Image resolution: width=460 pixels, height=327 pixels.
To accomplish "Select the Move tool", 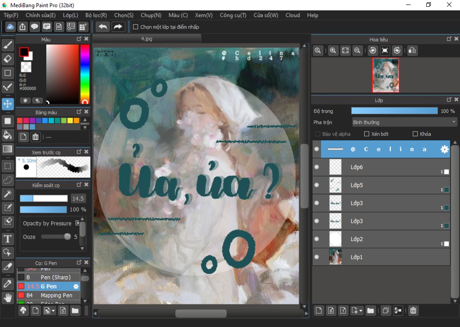I will coord(8,104).
